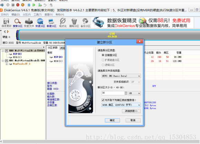Open the 文件系统标识 07 dropdown
Viewport: 200px width, 144px height.
click(136, 82)
